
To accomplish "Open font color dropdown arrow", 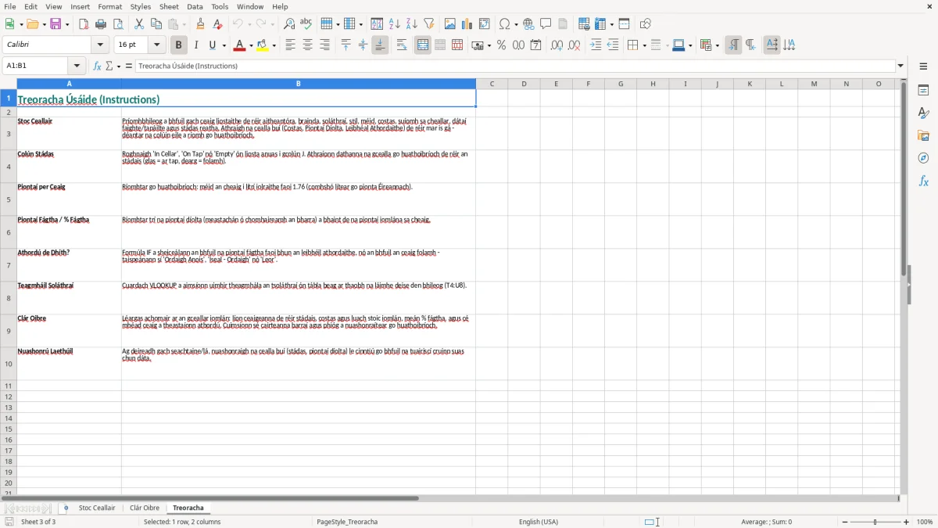I will click(250, 45).
